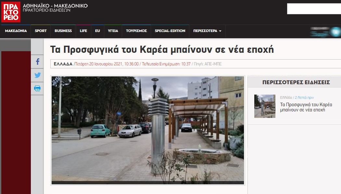Share article on Facebook
The width and height of the screenshot is (341, 194).
pyautogui.click(x=37, y=62)
